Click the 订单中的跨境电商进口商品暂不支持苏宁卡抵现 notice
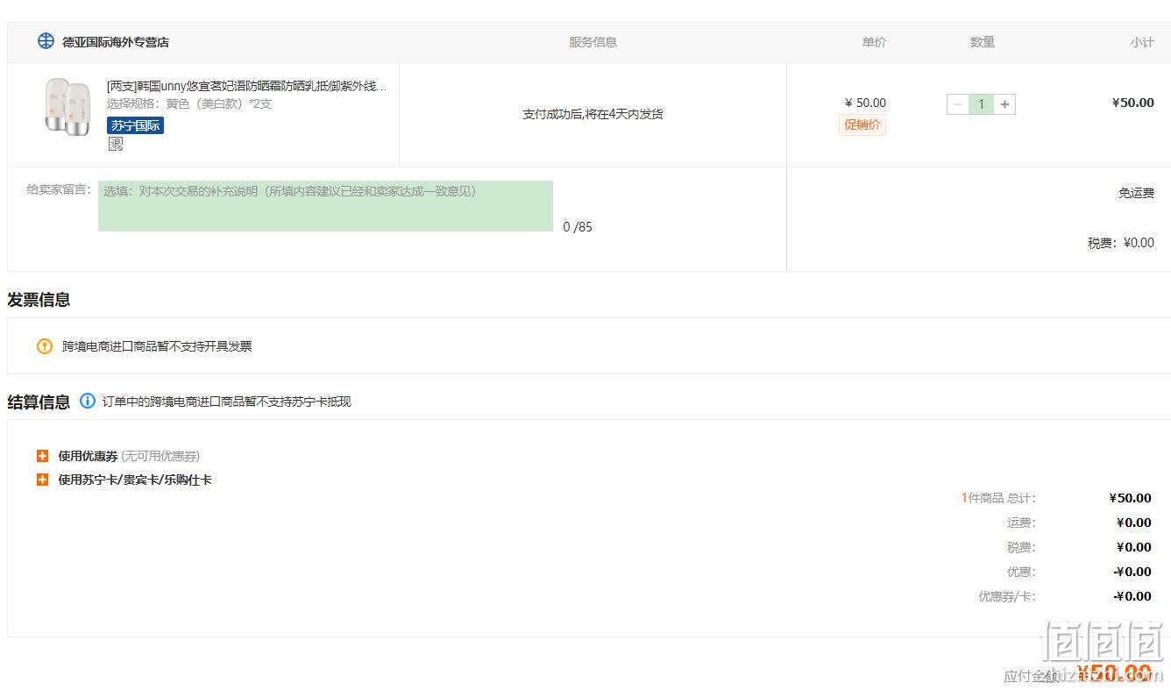The width and height of the screenshot is (1171, 690). tap(226, 402)
